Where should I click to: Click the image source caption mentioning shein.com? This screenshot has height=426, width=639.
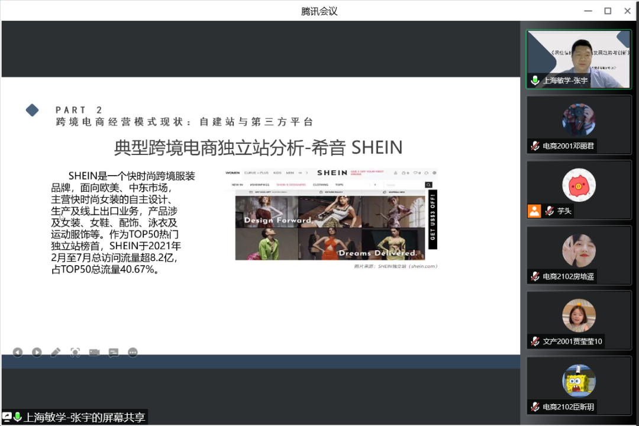[396, 266]
